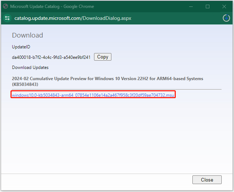Open the Chrome downloads icon
Screen dimensions: 234x192
[226, 18]
